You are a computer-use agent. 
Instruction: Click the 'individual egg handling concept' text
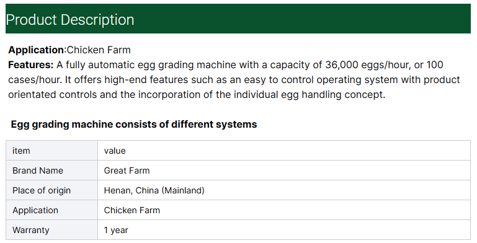coord(309,95)
